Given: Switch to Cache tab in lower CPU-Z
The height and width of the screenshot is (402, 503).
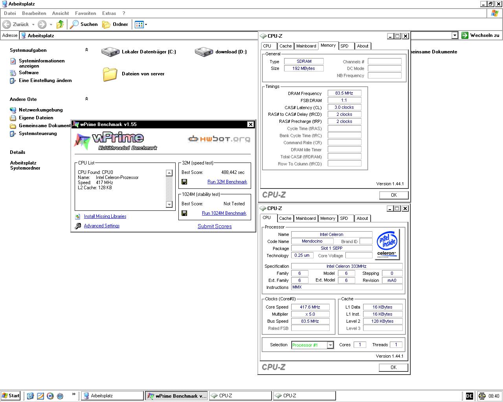Looking at the screenshot, I should (285, 218).
